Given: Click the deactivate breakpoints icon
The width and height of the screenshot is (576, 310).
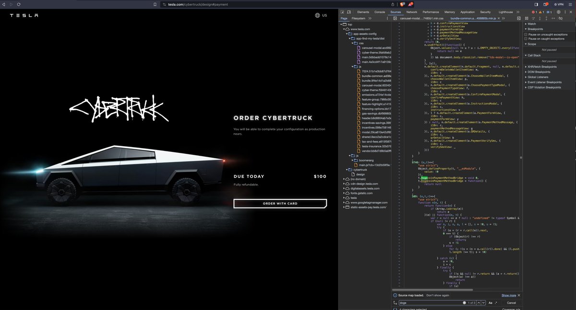Looking at the screenshot, I should click(560, 18).
